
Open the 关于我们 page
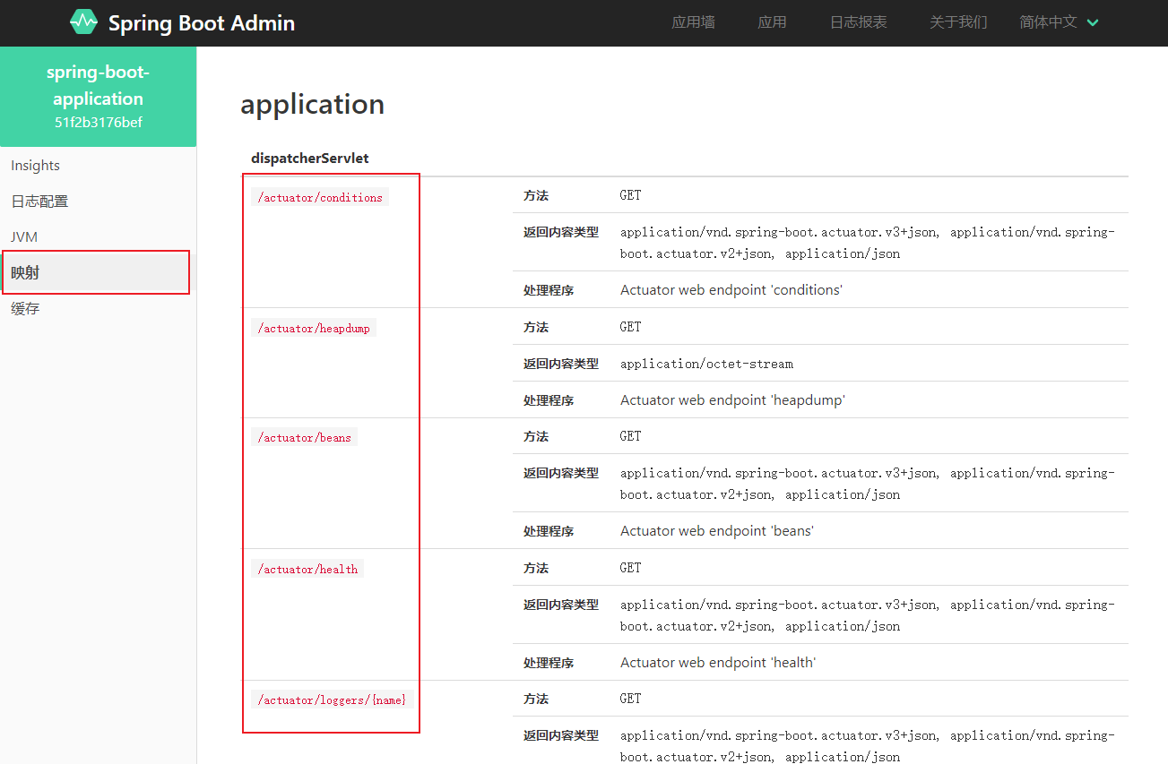coord(958,22)
